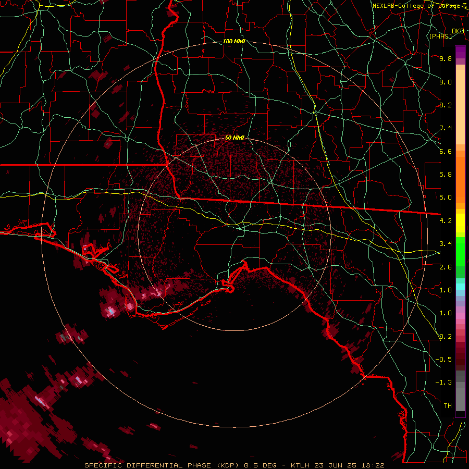Image resolution: width=469 pixels, height=469 pixels.
Task: Click the -0.5 value on the color scale
Action: pyautogui.click(x=443, y=360)
